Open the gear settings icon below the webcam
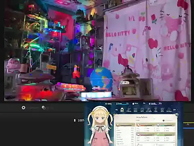Screen dimensions: 194x146 click(x=23, y=108)
